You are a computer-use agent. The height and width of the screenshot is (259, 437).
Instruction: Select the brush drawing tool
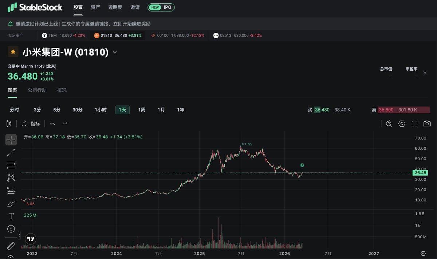tap(11, 203)
